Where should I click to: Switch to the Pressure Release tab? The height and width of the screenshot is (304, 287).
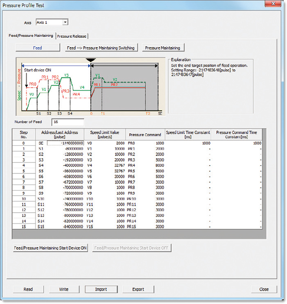click(72, 36)
